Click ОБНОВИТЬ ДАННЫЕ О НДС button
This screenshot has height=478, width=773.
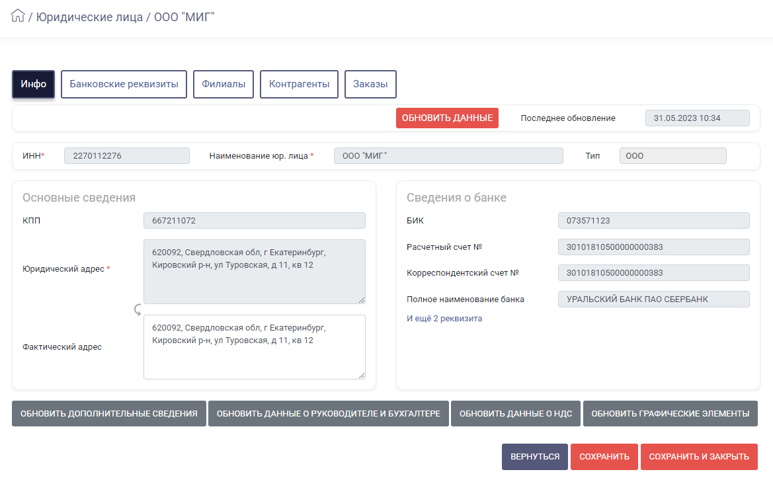click(516, 413)
